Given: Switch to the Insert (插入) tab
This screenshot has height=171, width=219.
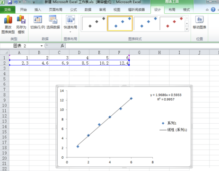Looking at the screenshot, I should (x=38, y=10).
